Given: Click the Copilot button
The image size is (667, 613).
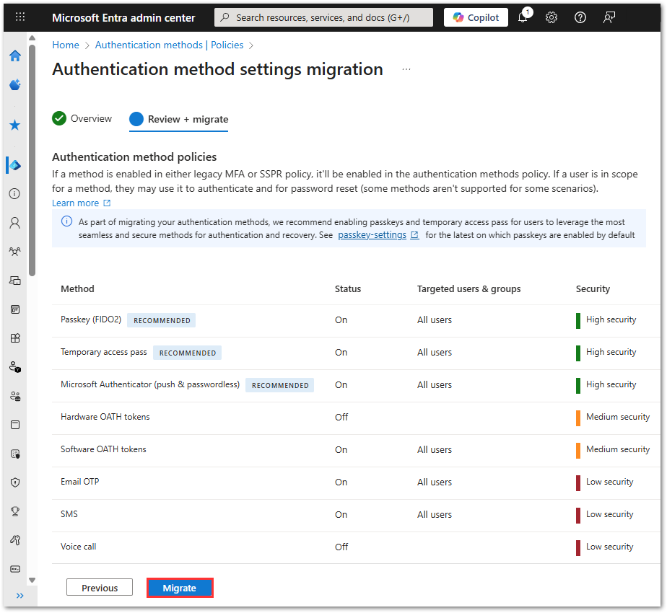Looking at the screenshot, I should point(476,17).
